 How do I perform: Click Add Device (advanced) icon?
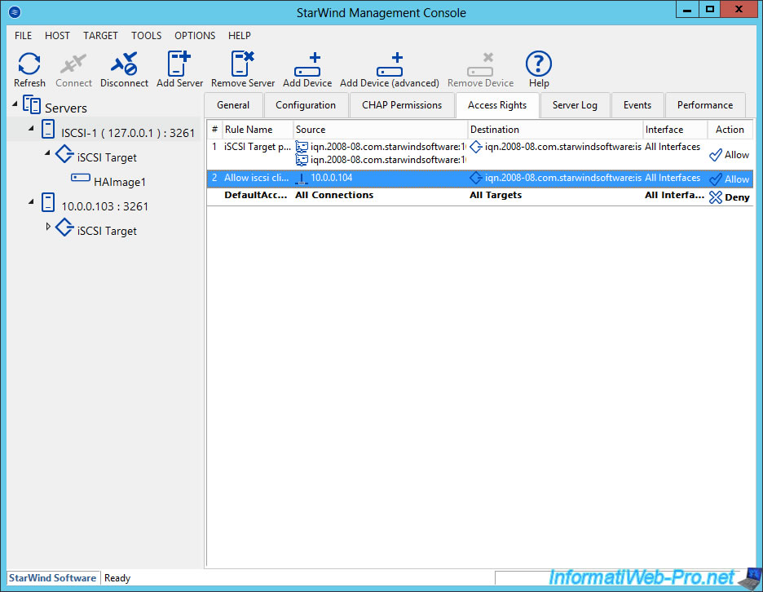click(389, 64)
